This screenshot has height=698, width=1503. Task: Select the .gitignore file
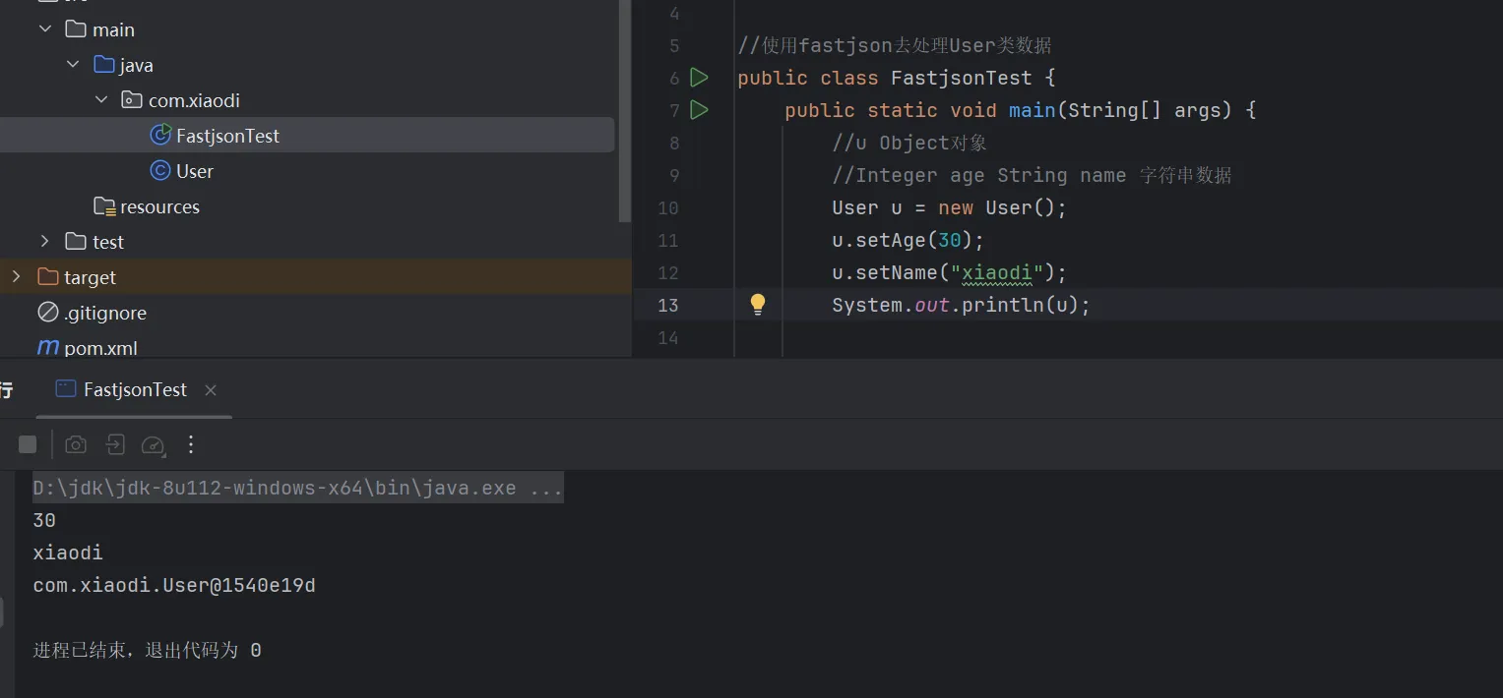tap(104, 313)
